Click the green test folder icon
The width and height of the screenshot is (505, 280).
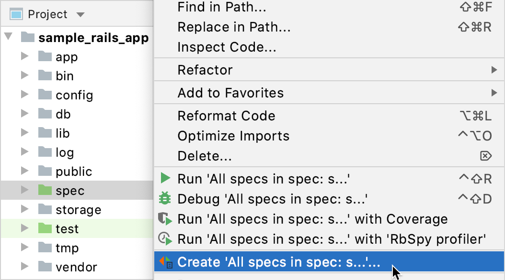(45, 228)
